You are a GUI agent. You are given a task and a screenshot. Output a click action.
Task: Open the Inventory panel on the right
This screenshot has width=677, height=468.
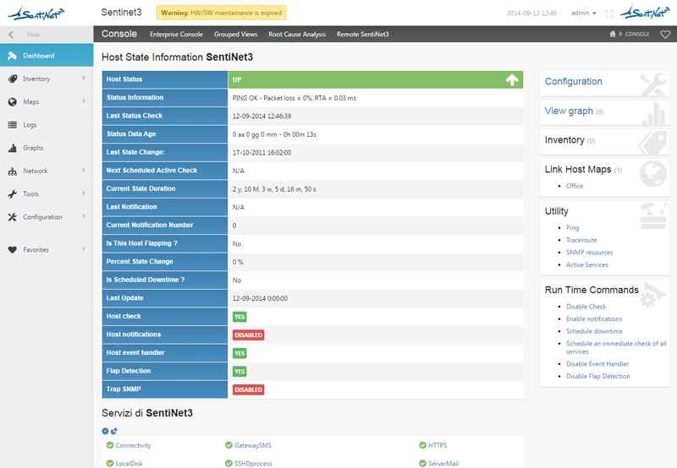point(564,140)
